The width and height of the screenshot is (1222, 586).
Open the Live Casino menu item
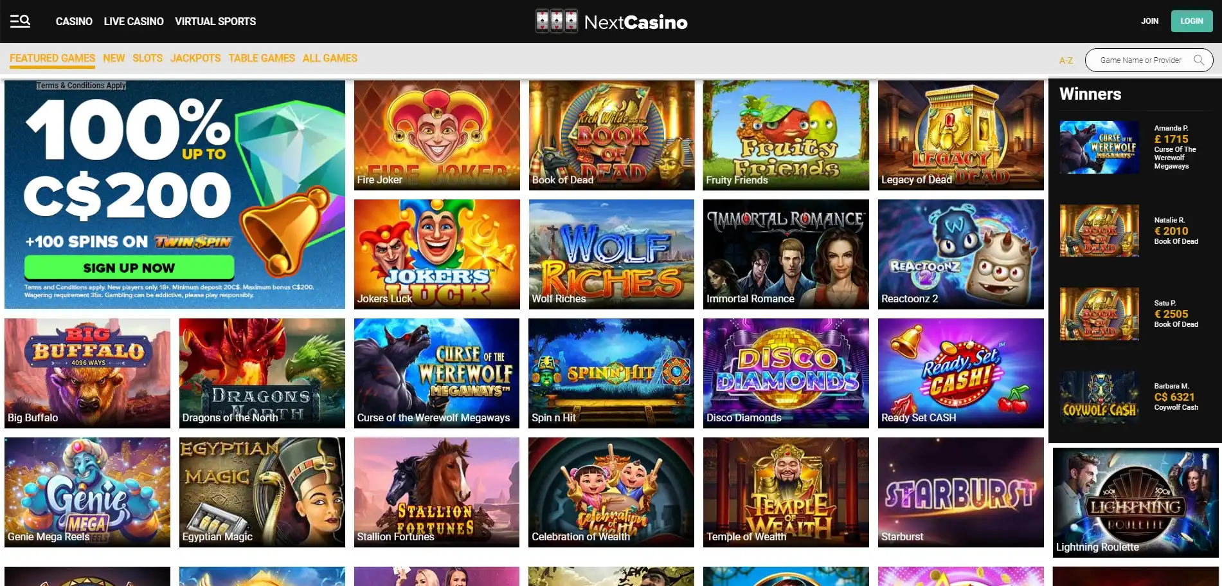[134, 21]
